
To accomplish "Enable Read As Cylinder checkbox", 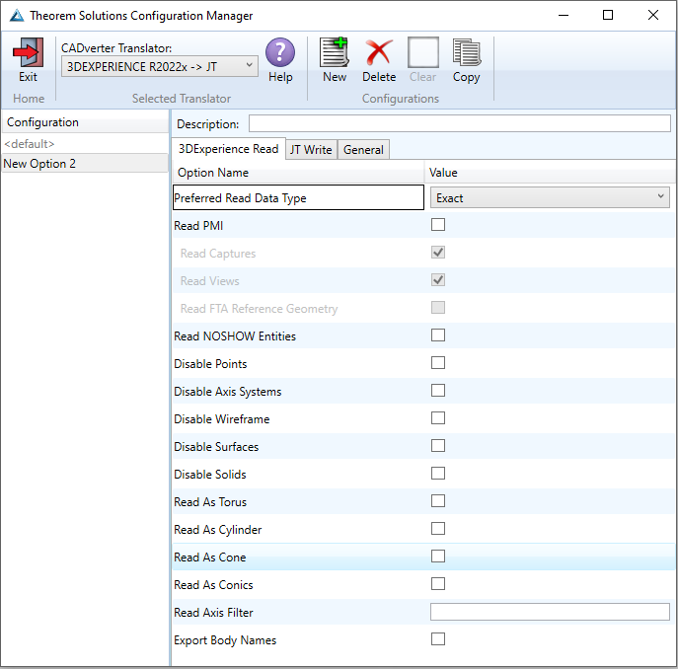I will click(438, 529).
